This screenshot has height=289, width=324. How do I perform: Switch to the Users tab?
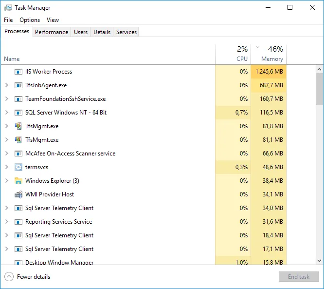(81, 32)
